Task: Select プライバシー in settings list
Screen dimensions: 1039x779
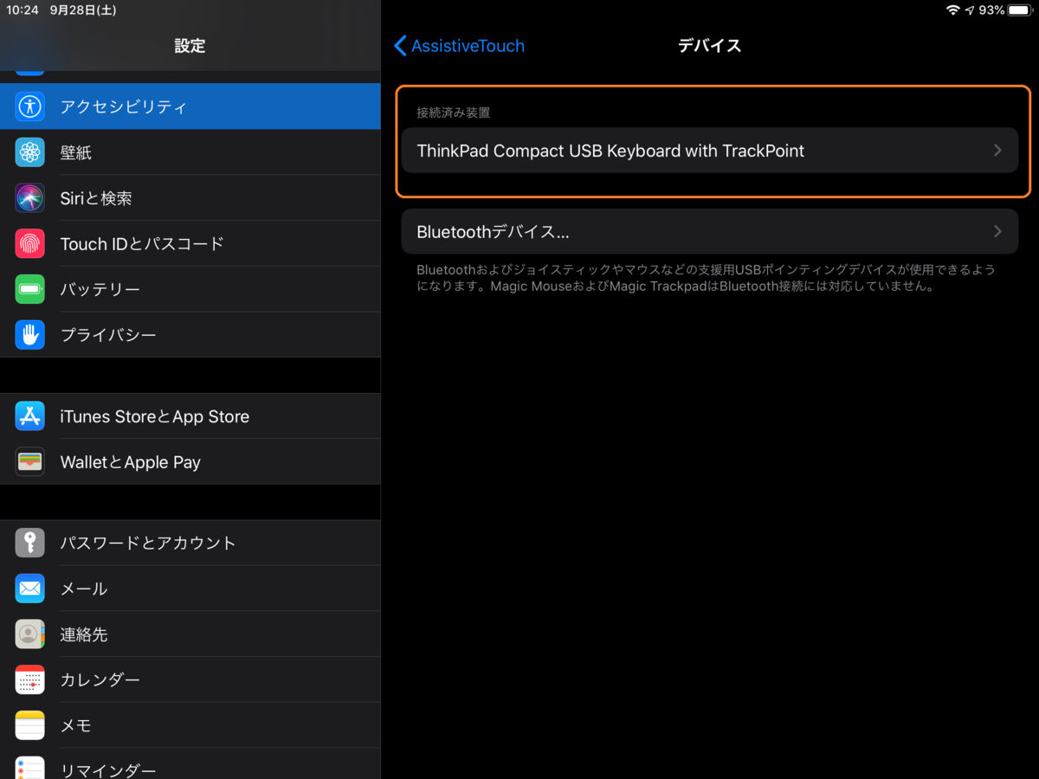Action: pyautogui.click(x=190, y=335)
